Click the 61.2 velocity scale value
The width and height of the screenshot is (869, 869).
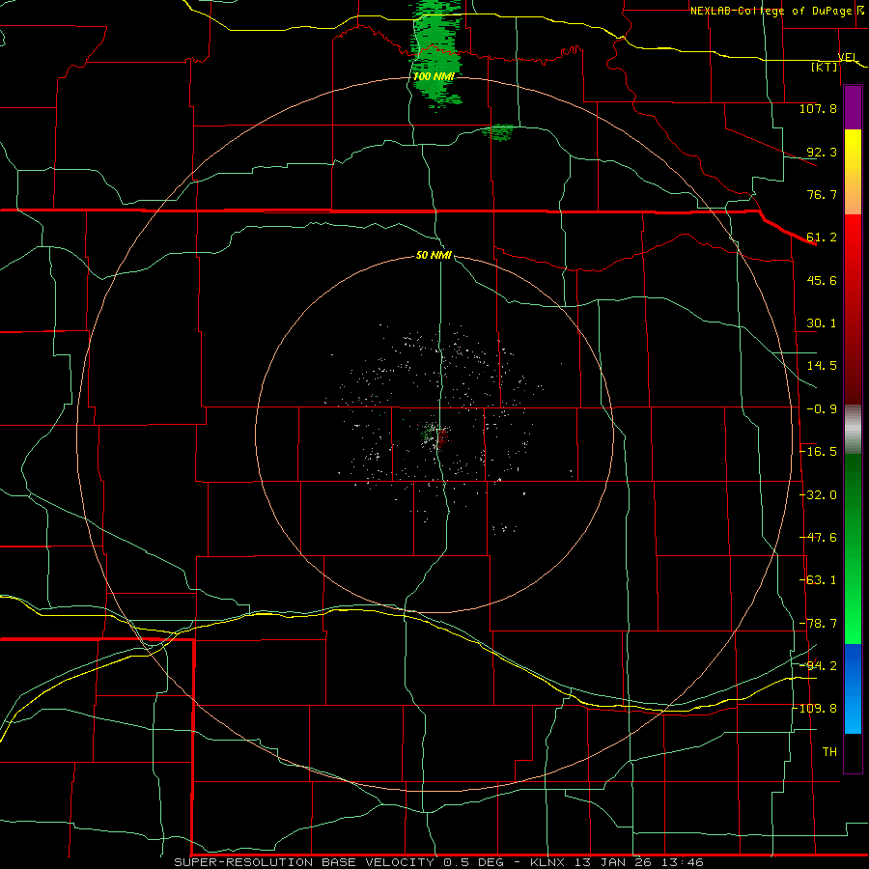822,238
